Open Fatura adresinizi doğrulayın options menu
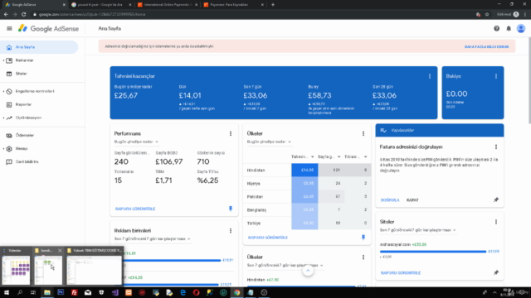 click(496, 147)
